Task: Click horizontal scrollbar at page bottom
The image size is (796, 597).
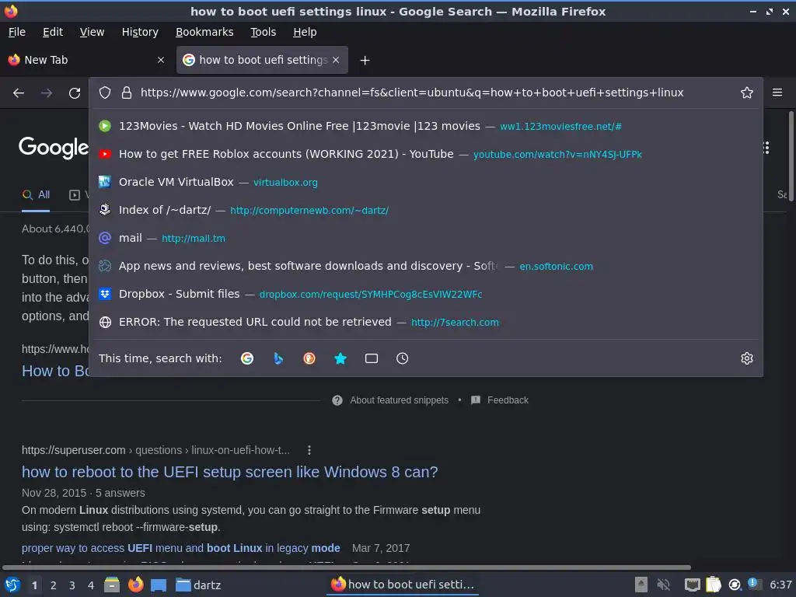Action: click(347, 567)
